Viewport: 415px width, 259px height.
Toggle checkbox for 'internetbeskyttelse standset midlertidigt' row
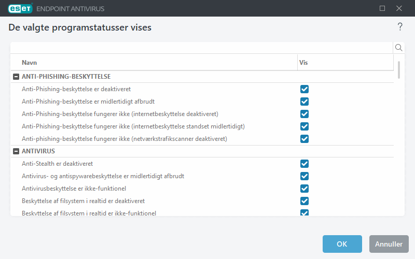305,126
